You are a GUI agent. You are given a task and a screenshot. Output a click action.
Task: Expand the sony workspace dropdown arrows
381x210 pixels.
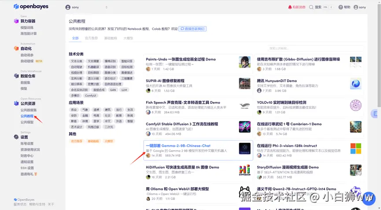[x=107, y=7]
